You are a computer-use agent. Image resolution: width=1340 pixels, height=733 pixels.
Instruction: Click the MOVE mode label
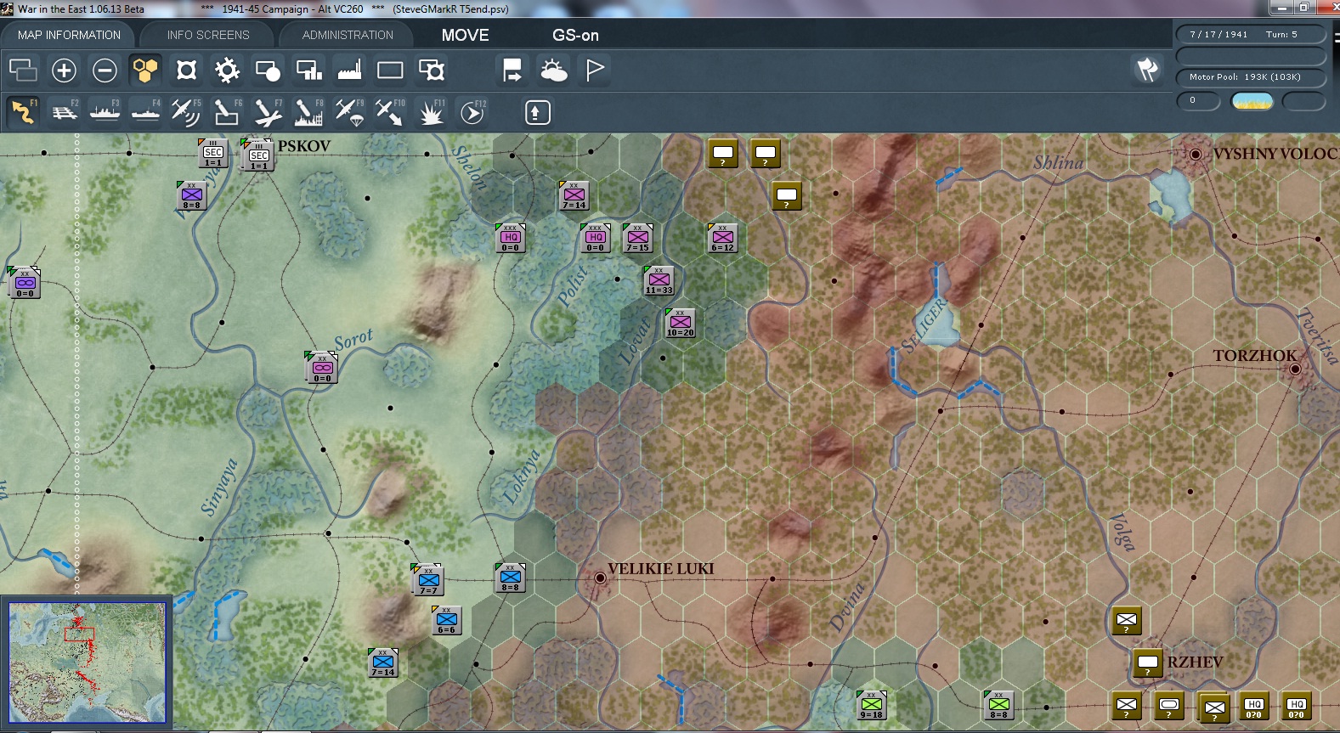465,35
